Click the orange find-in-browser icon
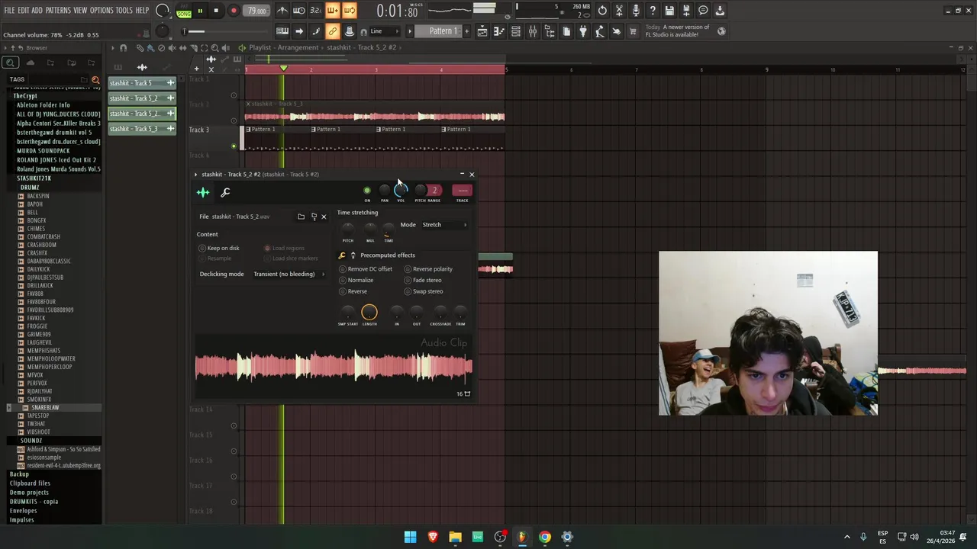 pos(95,79)
